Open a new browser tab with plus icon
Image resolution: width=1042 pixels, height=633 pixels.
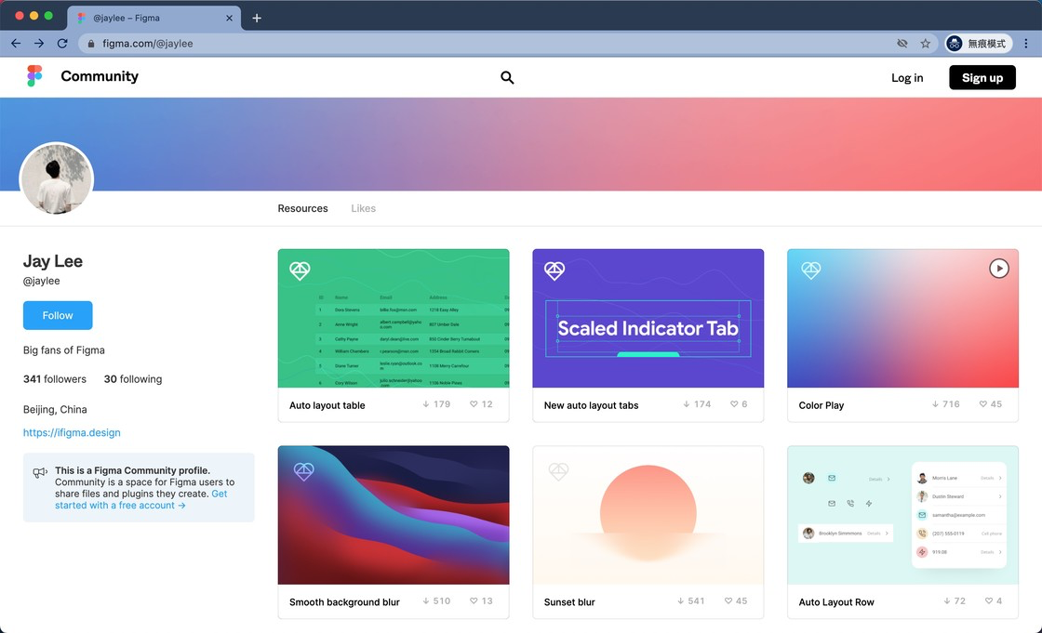coord(257,18)
